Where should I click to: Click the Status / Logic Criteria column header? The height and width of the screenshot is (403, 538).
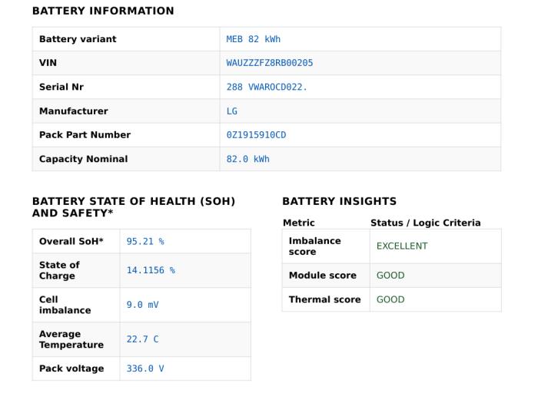[x=426, y=223]
